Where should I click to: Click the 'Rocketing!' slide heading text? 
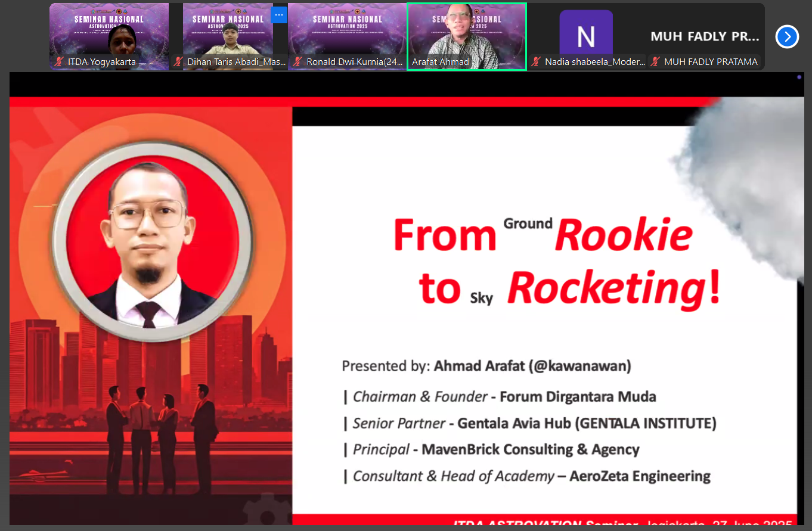614,288
